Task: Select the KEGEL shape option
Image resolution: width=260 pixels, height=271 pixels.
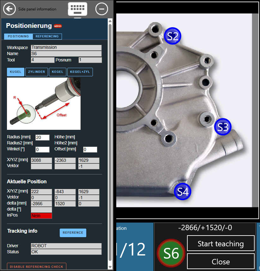Action: [57, 72]
